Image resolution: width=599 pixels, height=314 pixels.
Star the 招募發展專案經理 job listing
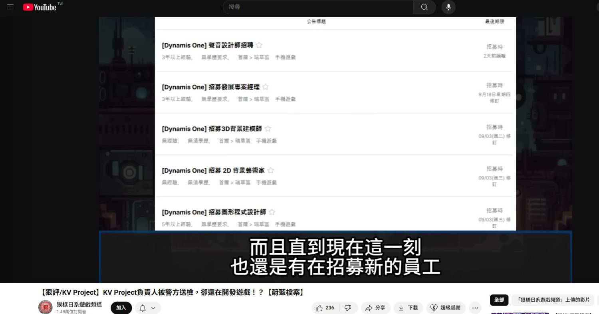click(266, 87)
